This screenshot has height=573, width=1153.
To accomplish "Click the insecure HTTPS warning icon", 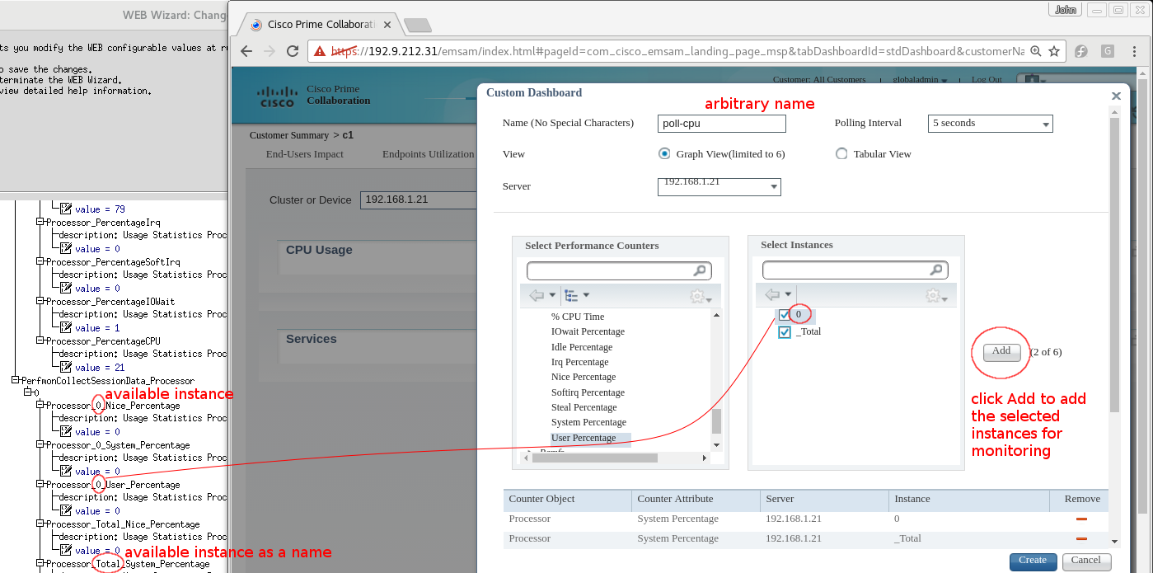I will [x=321, y=51].
